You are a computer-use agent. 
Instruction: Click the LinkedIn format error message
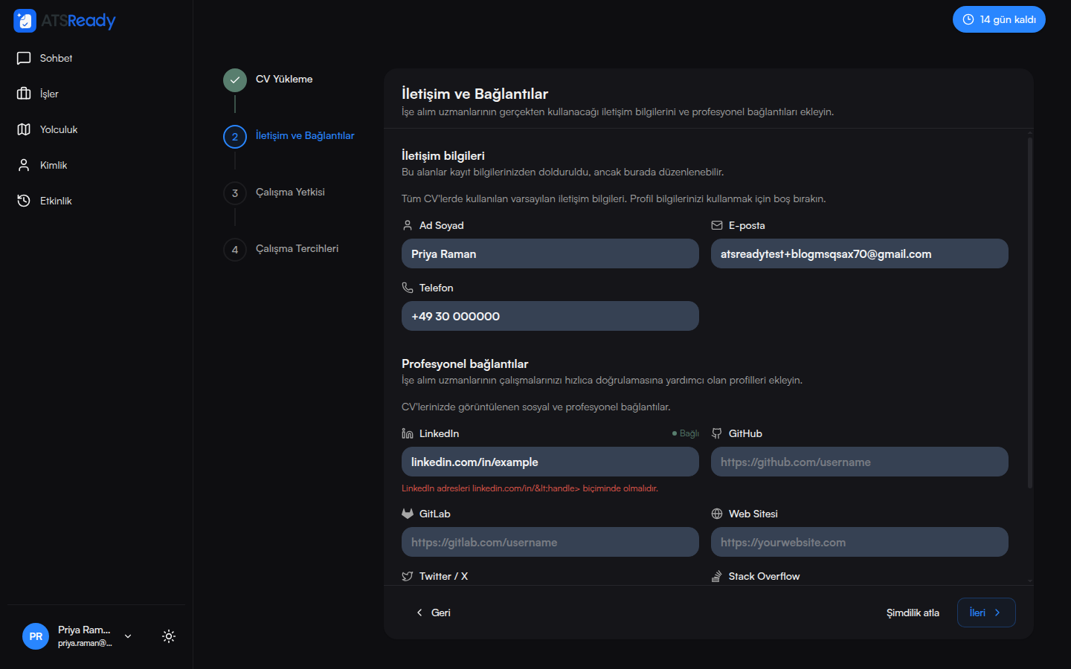coord(530,488)
